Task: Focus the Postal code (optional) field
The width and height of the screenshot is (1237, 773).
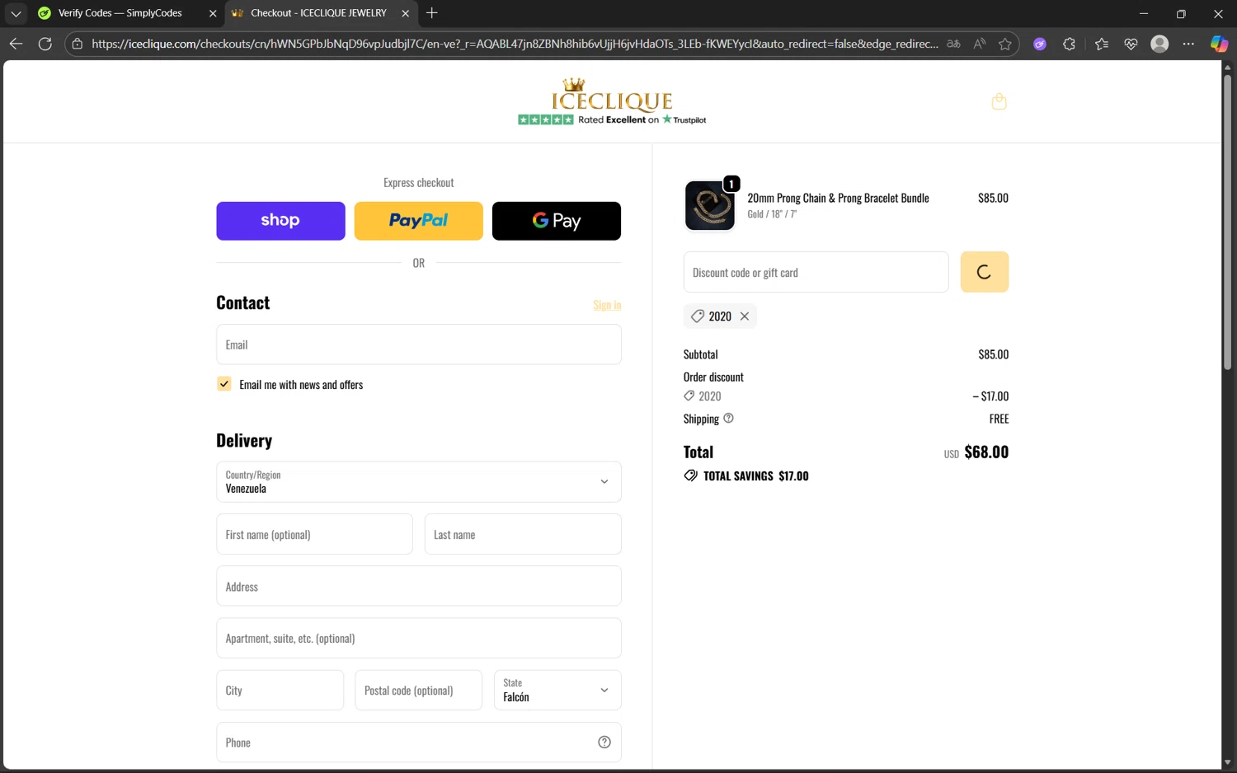Action: tap(419, 690)
